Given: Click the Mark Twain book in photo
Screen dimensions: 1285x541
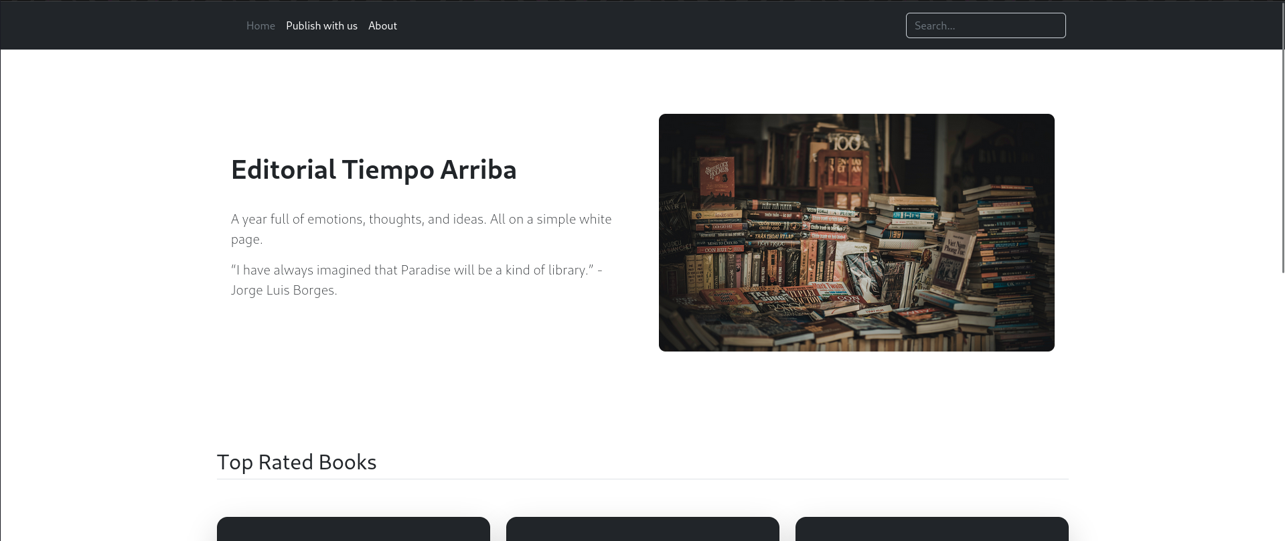Looking at the screenshot, I should [x=828, y=287].
